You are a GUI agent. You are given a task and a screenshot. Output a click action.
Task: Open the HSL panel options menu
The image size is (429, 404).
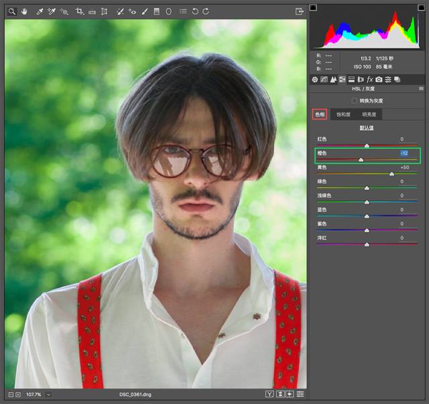[x=422, y=88]
